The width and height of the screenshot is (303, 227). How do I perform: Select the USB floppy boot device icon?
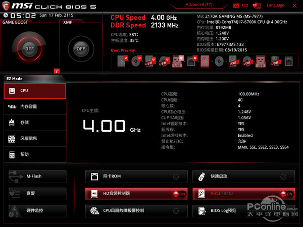pyautogui.click(x=275, y=61)
